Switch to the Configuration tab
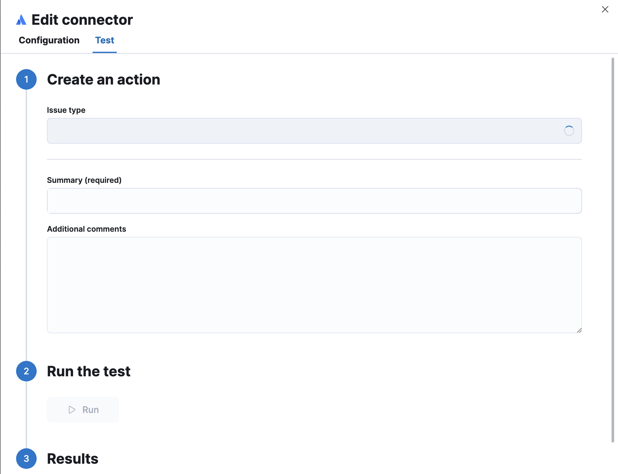Screen dimensions: 618x474 click(49, 40)
